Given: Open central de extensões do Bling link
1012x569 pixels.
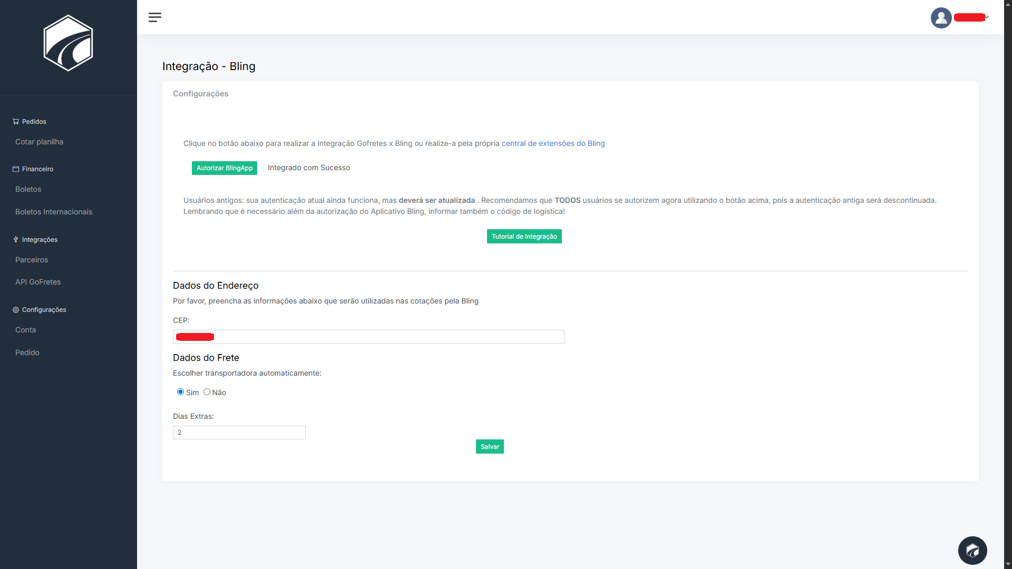Looking at the screenshot, I should click(553, 143).
